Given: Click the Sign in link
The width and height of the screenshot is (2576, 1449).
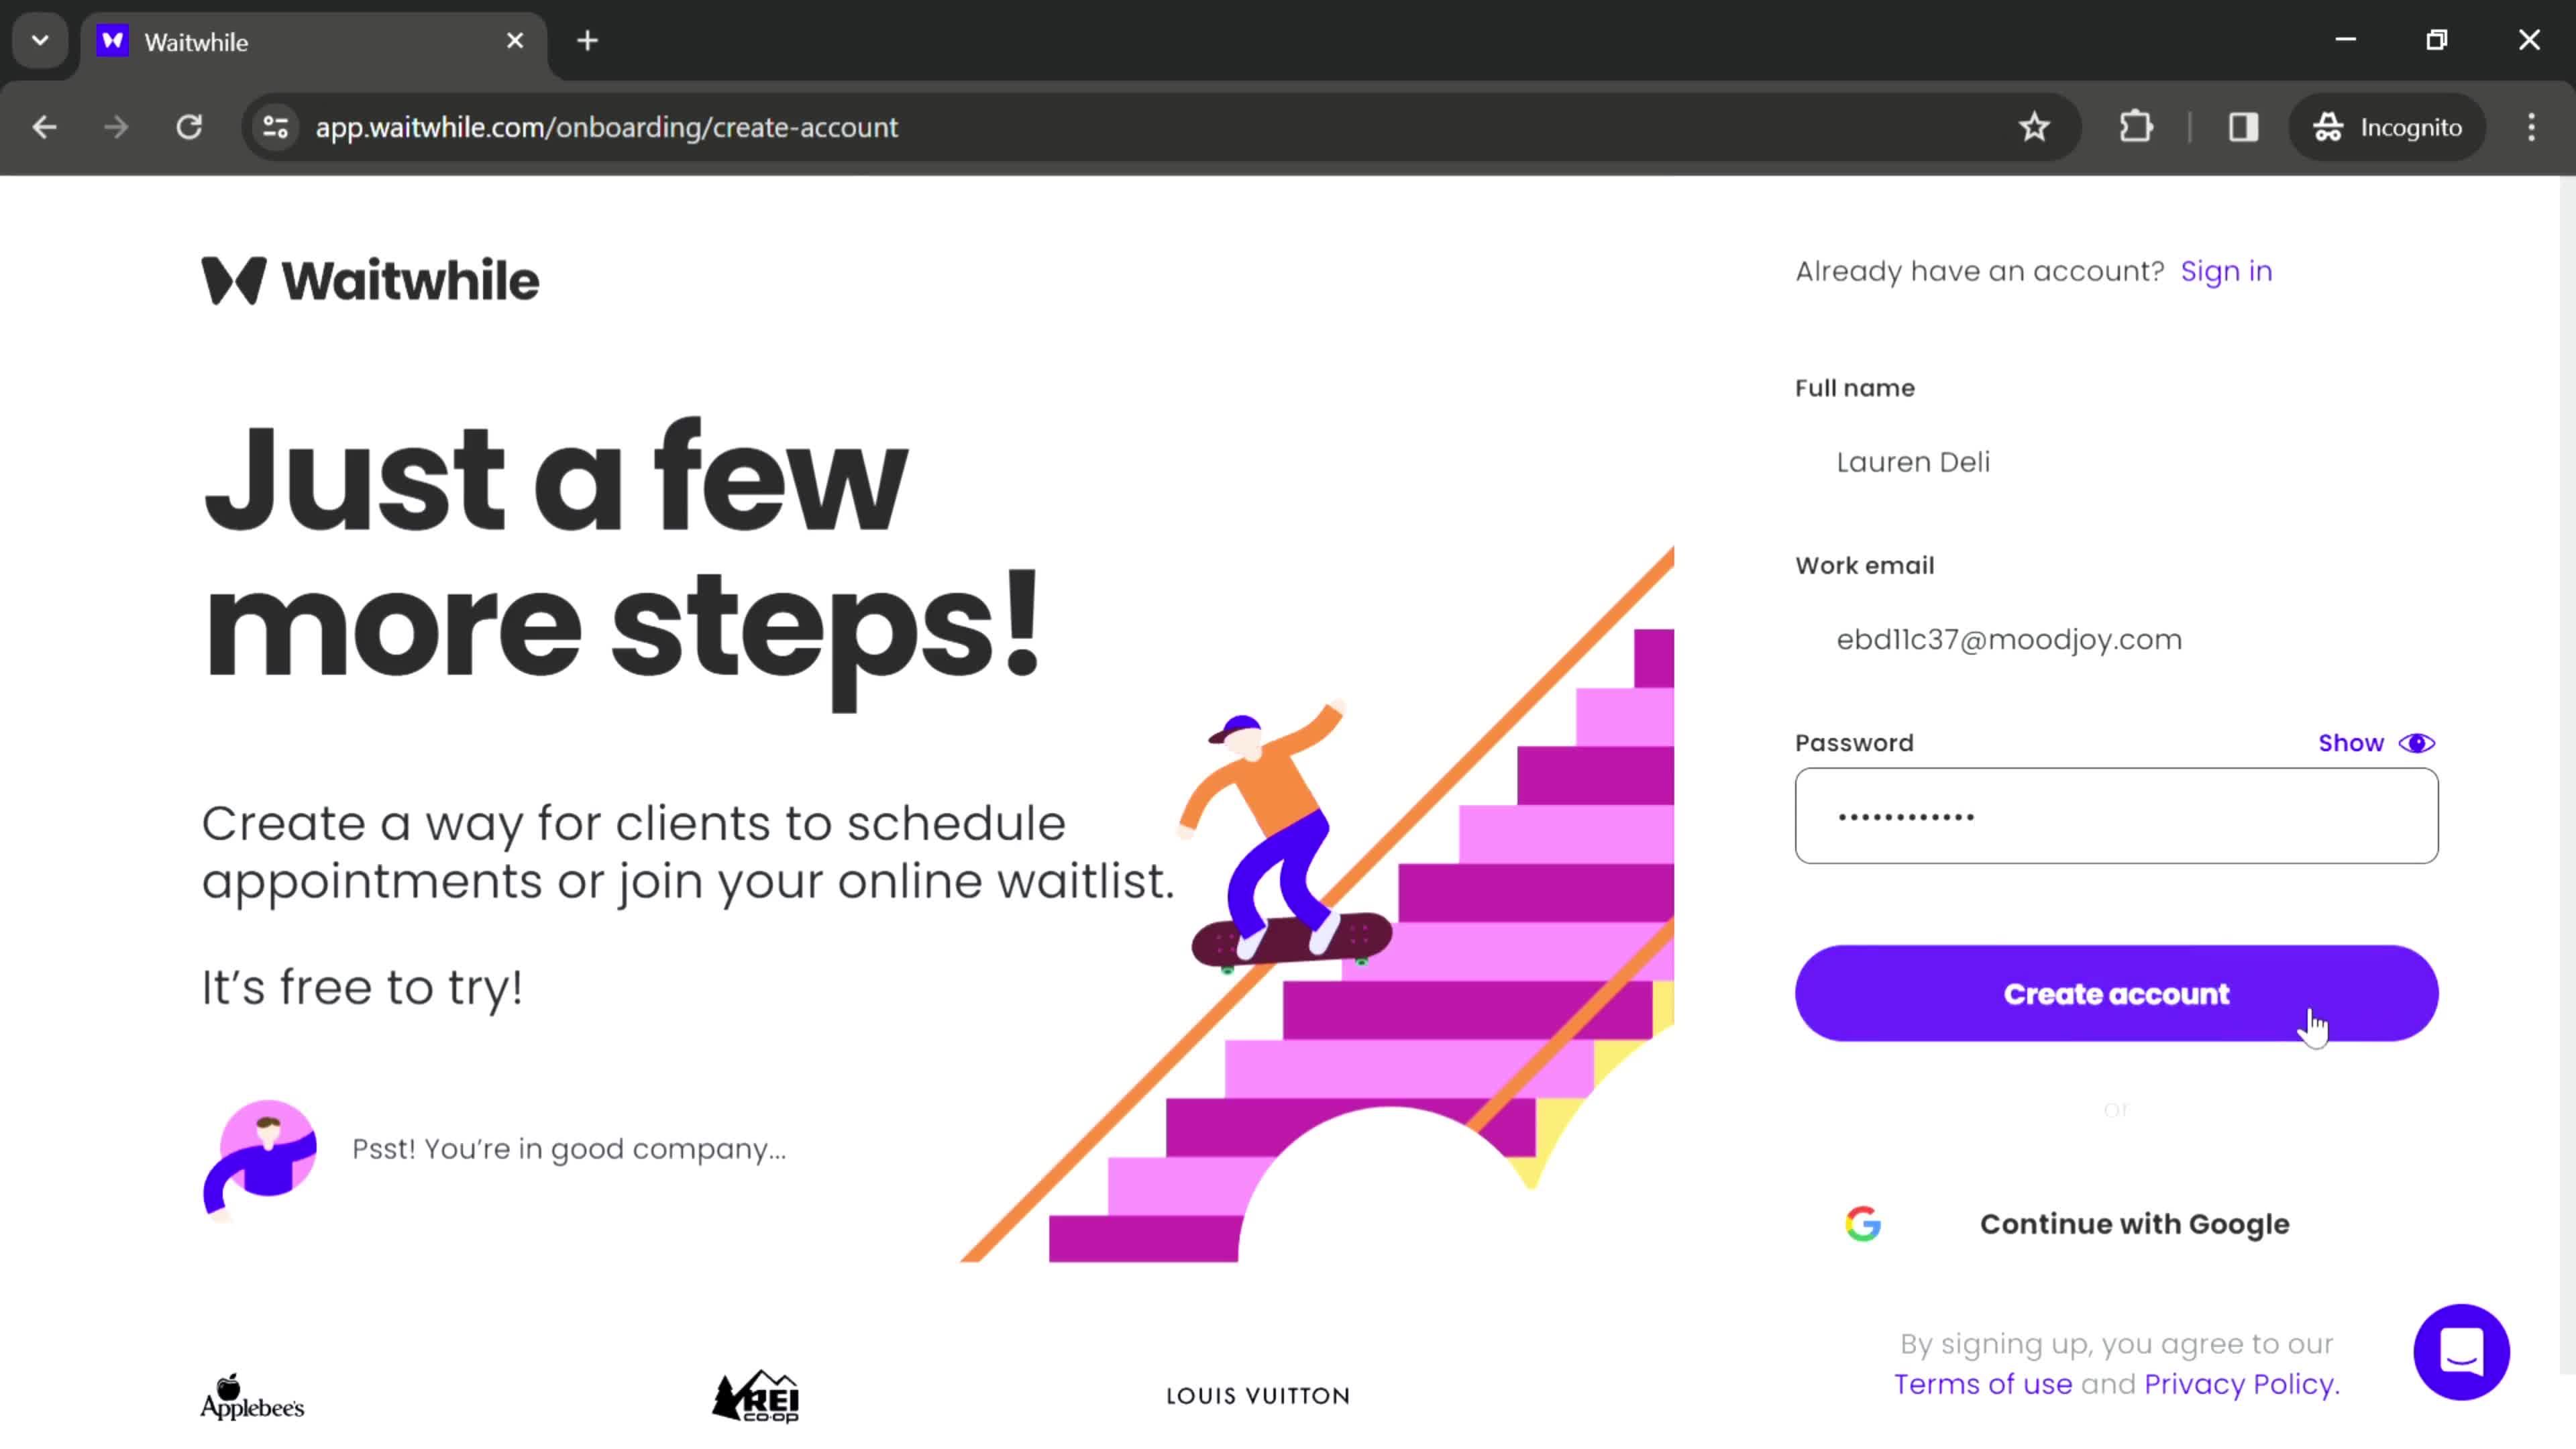Looking at the screenshot, I should point(2226,271).
